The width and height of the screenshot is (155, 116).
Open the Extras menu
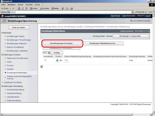[37, 5]
